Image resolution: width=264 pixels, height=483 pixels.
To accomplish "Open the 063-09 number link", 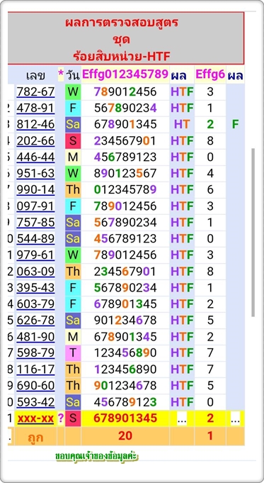I will tap(35, 272).
